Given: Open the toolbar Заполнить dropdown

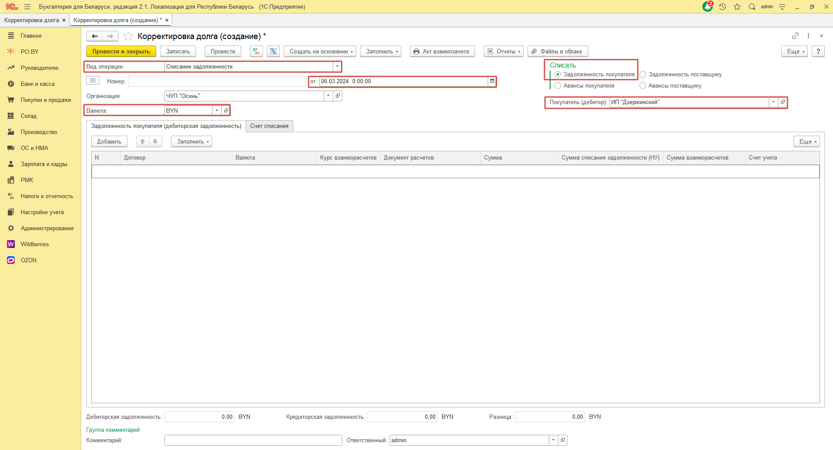Looking at the screenshot, I should click(380, 51).
